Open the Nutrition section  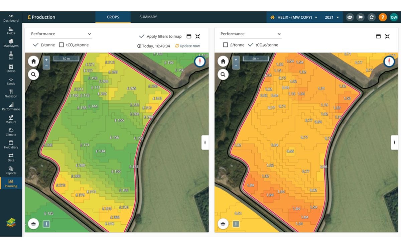[11, 94]
